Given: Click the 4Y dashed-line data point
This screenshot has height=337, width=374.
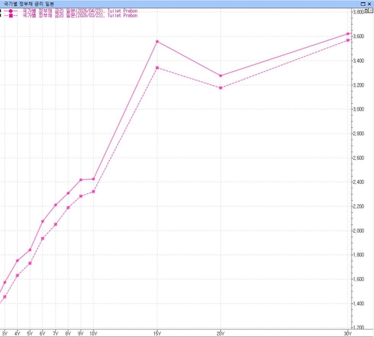Looking at the screenshot, I should coord(17,276).
